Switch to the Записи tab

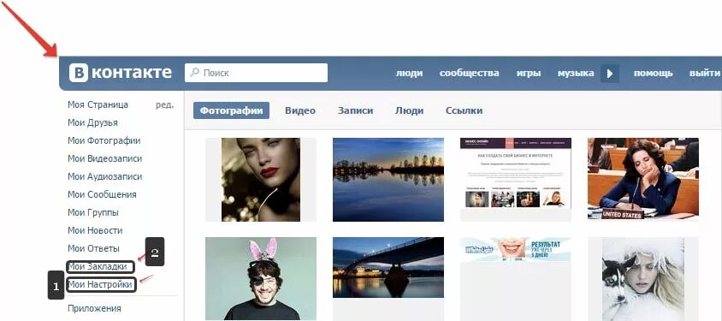[355, 110]
